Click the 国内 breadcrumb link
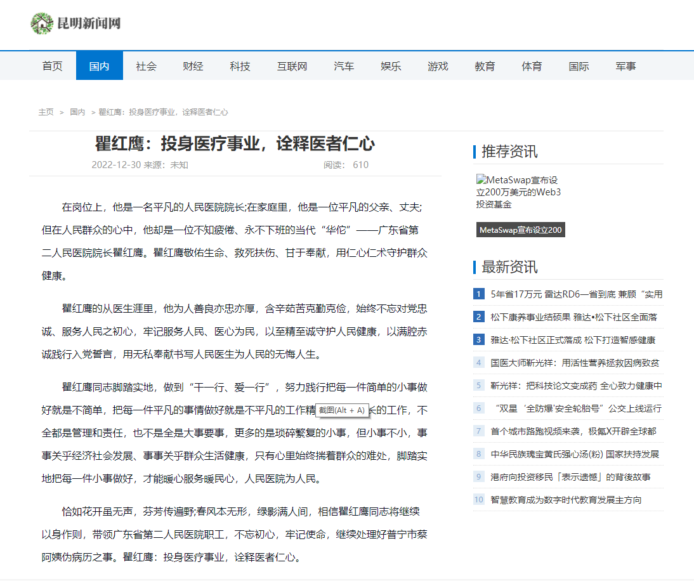This screenshot has height=581, width=694. [77, 112]
